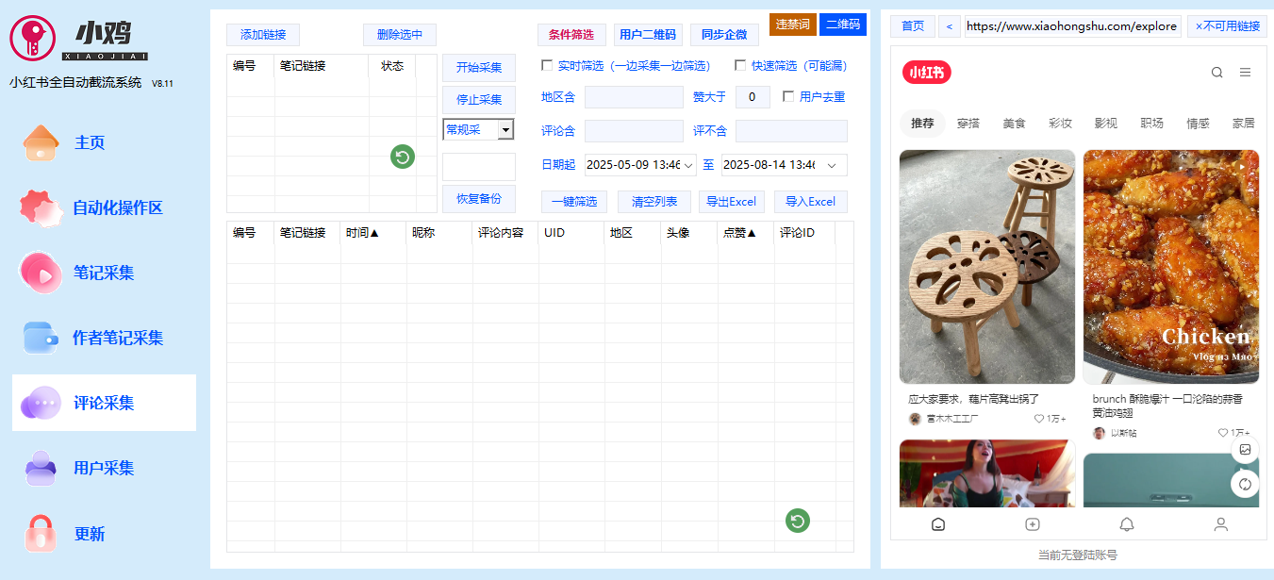Image resolution: width=1274 pixels, height=580 pixels.
Task: Click the ×不可用链接 button
Action: [1227, 26]
